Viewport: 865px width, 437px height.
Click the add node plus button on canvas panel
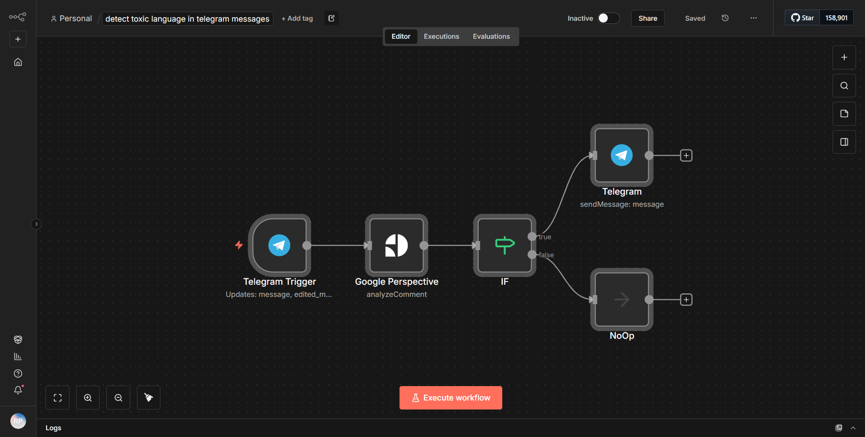(844, 57)
